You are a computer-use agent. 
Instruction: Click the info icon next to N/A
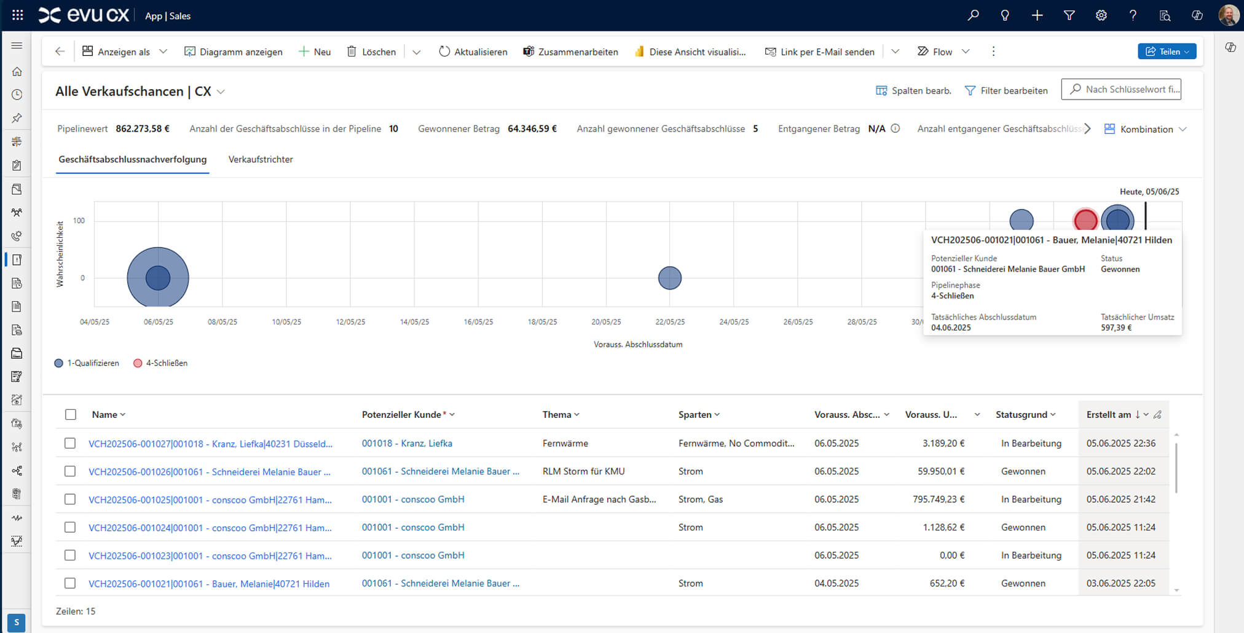(896, 128)
